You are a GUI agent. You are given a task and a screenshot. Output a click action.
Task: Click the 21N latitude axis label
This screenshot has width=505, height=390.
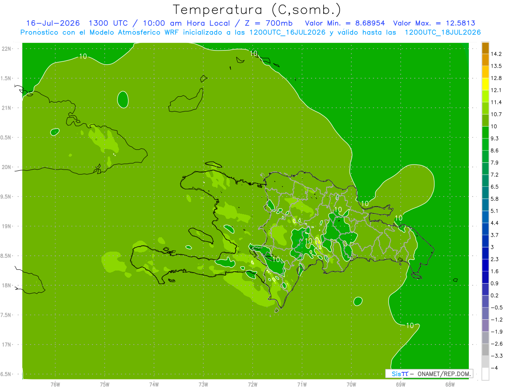[x=6, y=108]
